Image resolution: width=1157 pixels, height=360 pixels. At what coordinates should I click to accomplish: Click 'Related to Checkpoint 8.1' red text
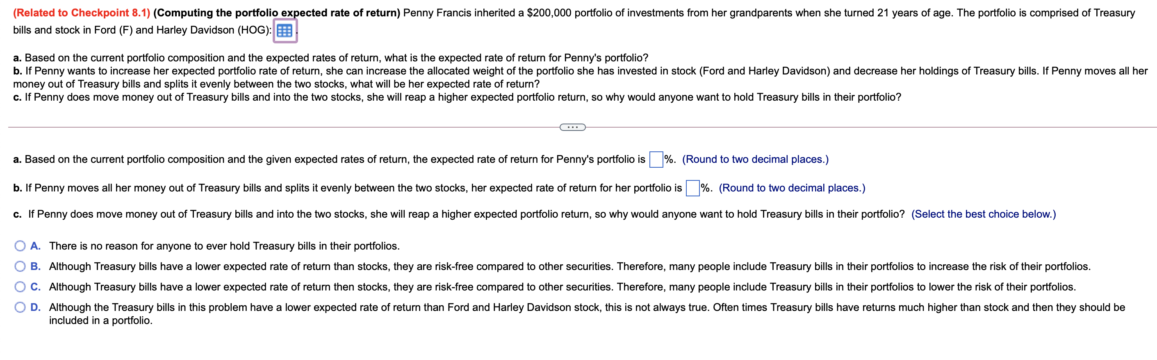(x=81, y=13)
